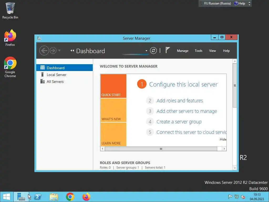
Task: Click the vertical scrollbar down arrow
Action: pos(235,168)
